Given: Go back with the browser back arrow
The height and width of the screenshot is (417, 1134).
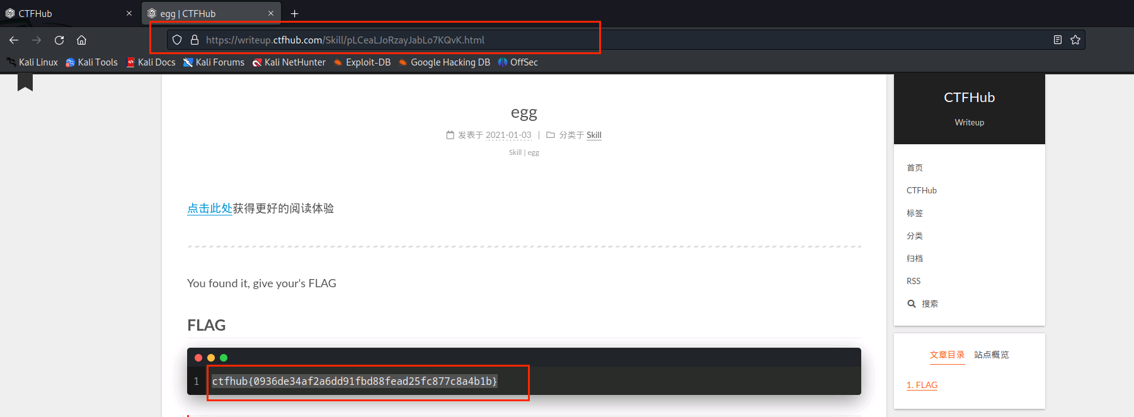Looking at the screenshot, I should (x=14, y=40).
